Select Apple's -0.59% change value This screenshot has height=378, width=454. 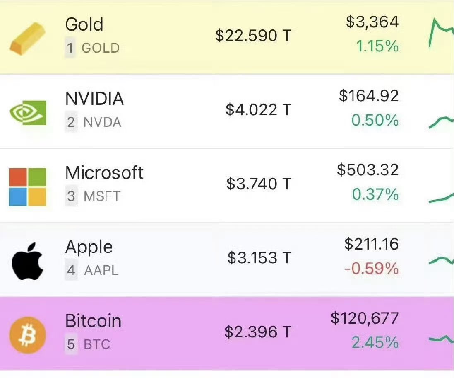(x=372, y=269)
